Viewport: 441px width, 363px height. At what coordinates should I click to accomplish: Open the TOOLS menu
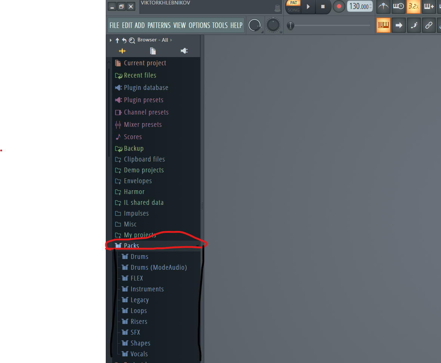[220, 25]
